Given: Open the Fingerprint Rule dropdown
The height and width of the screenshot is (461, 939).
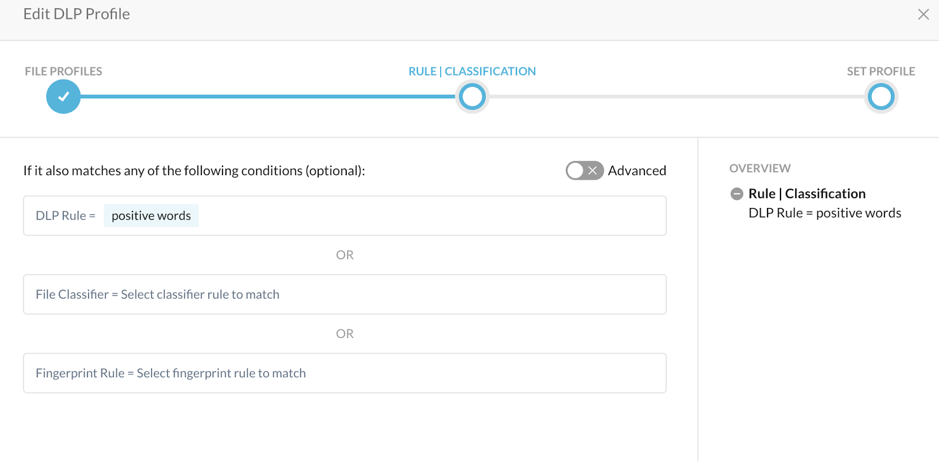Looking at the screenshot, I should click(344, 373).
